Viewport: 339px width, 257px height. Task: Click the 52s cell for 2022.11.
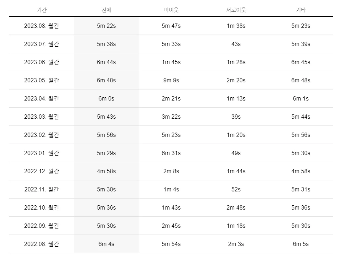236,189
